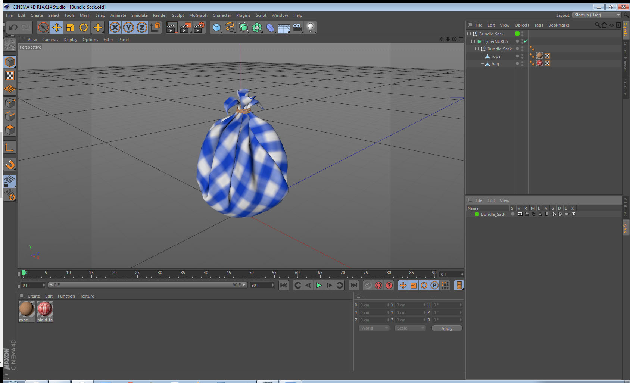Select the rope object

tap(496, 56)
